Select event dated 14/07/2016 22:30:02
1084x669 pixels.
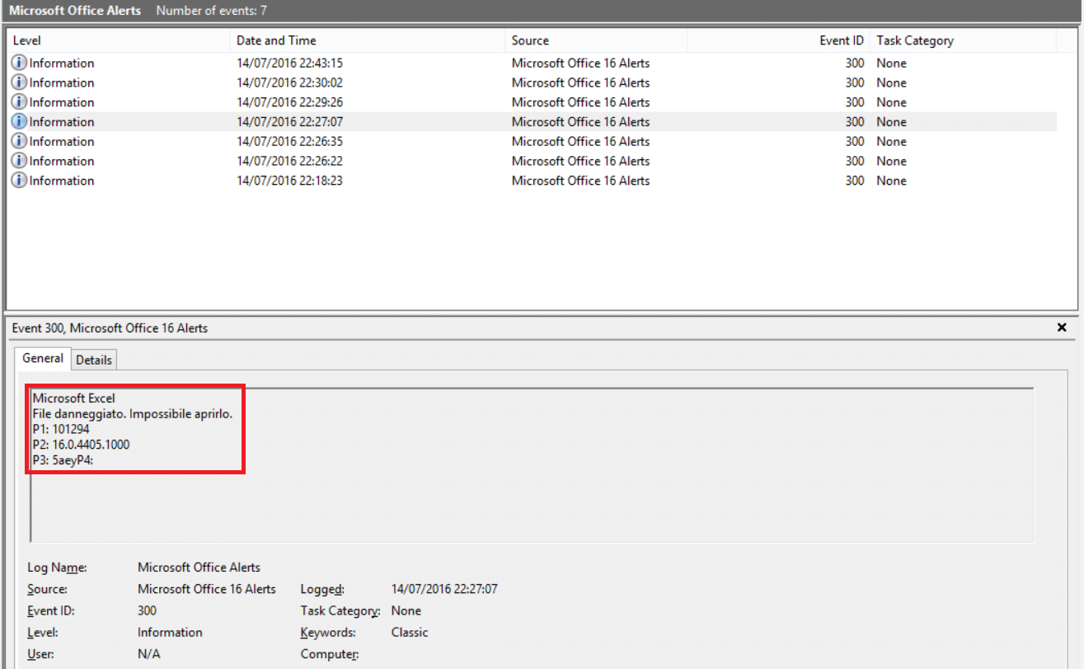point(532,82)
